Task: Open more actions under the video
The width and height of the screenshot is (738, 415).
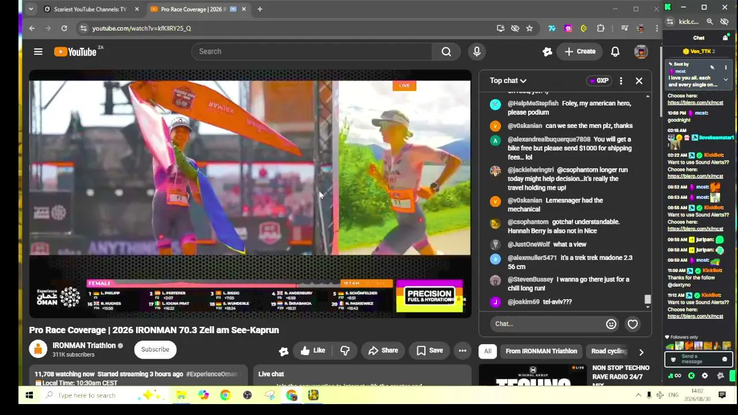Action: click(462, 350)
